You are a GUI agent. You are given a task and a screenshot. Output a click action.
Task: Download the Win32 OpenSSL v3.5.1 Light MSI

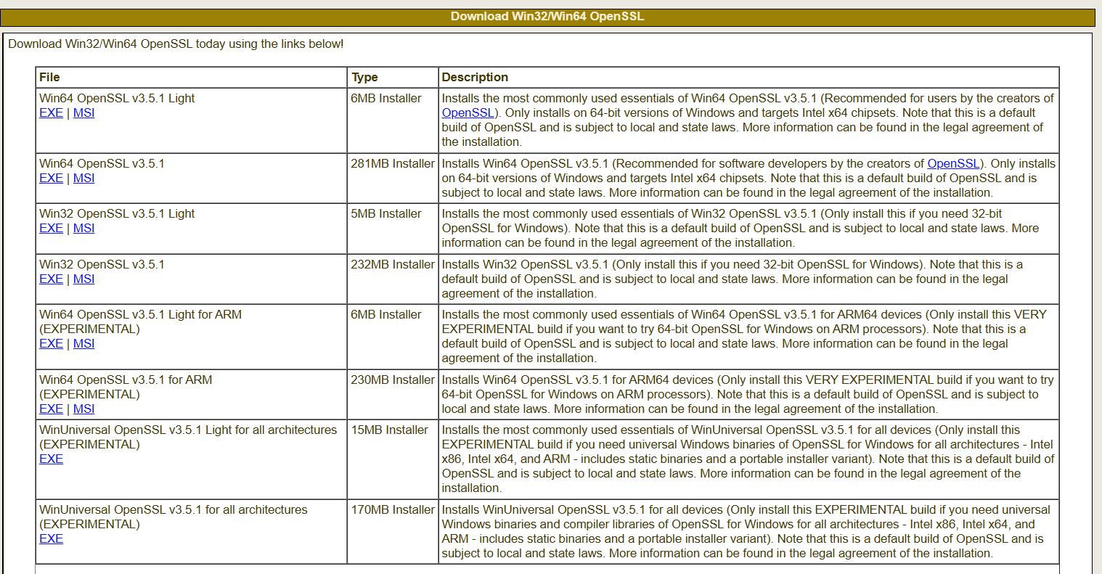coord(83,229)
